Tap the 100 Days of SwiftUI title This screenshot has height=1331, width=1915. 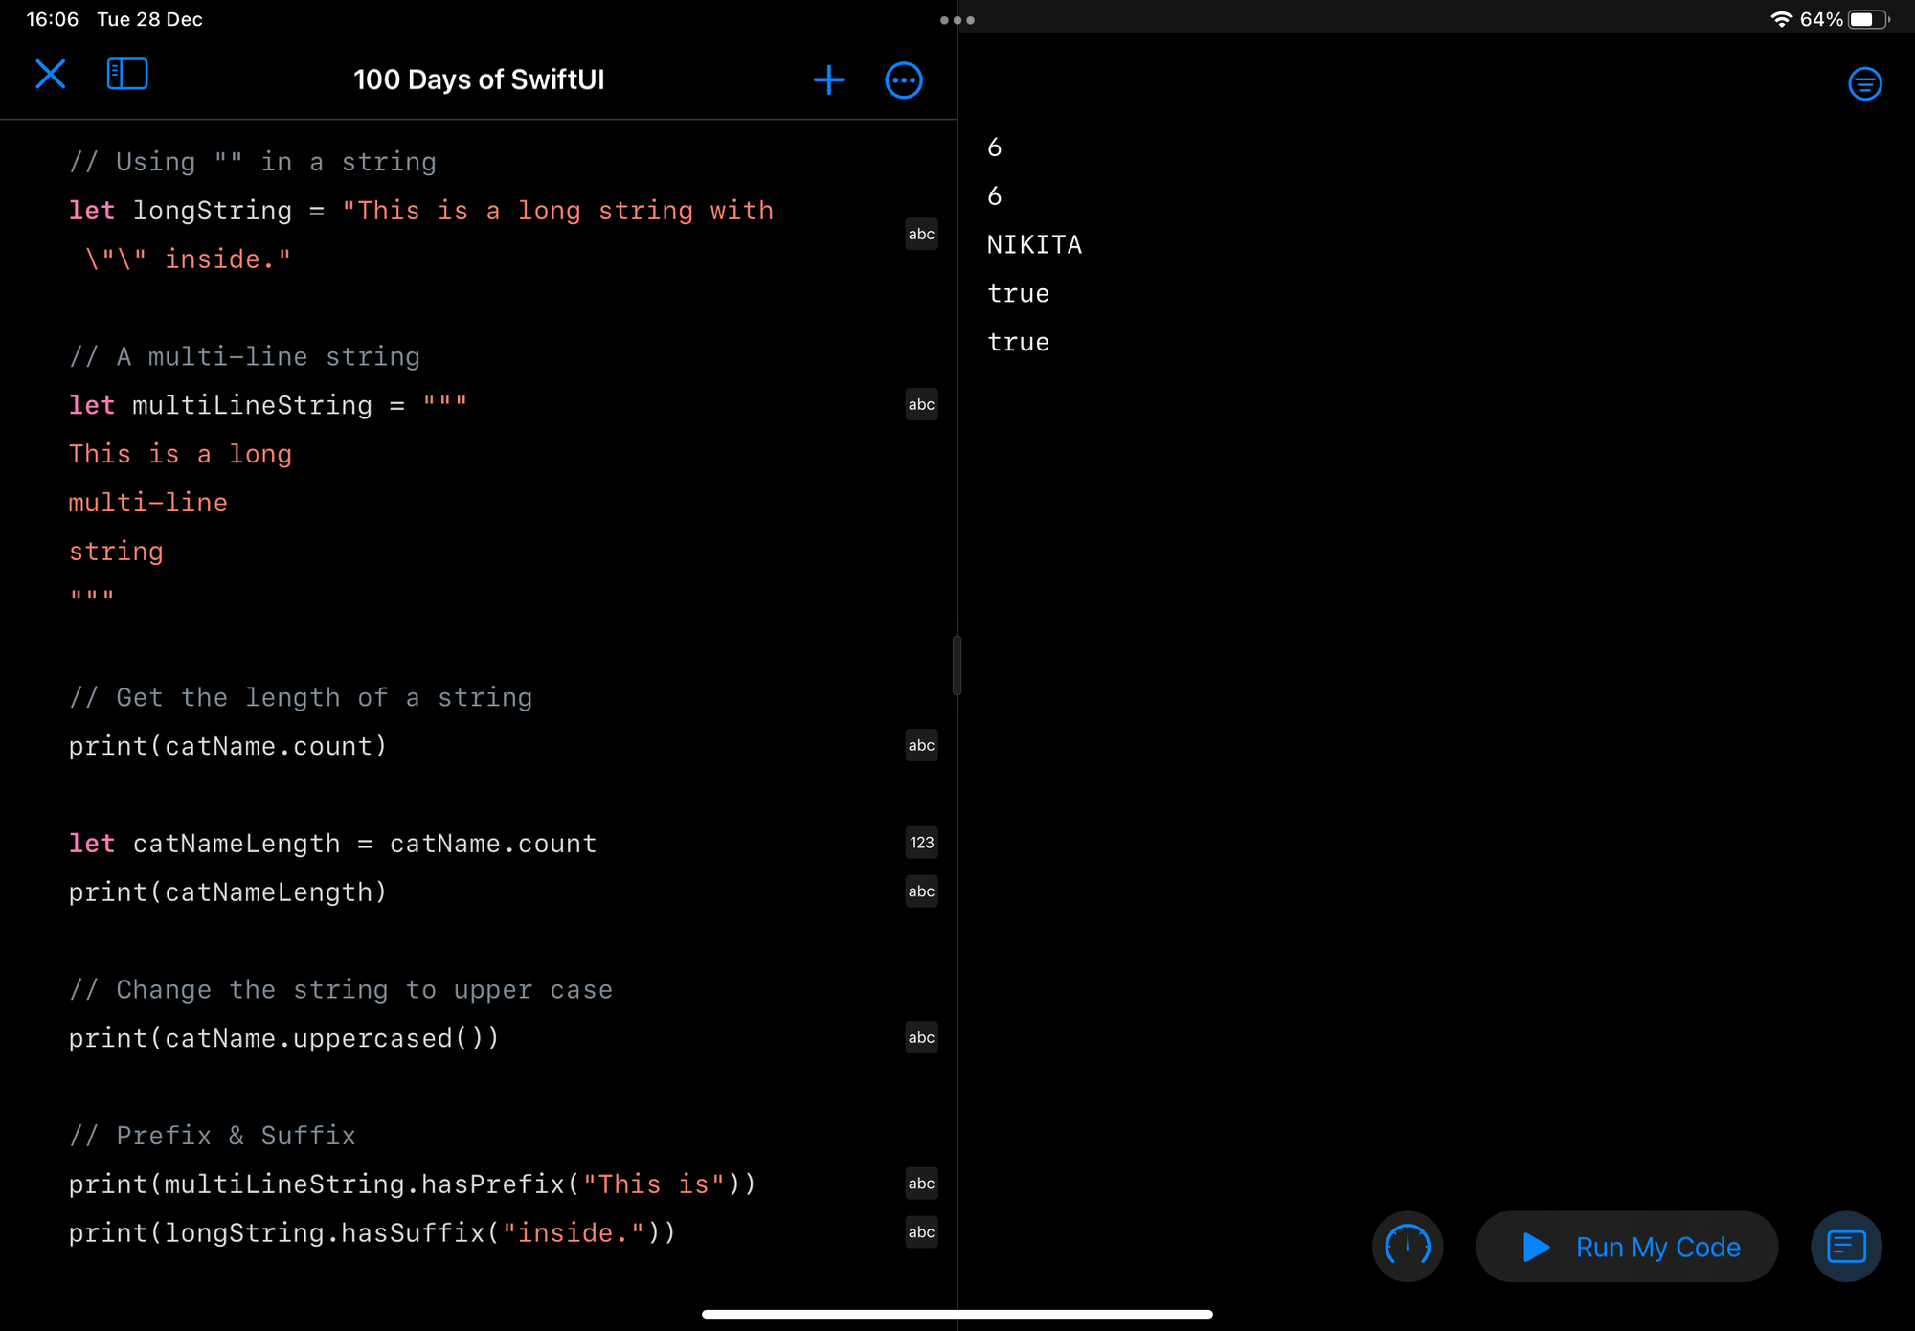(479, 79)
